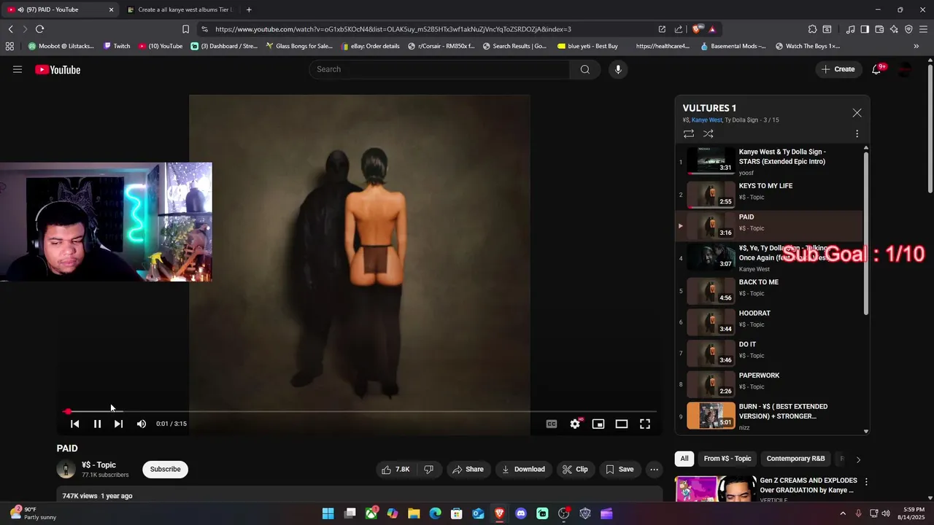The width and height of the screenshot is (934, 525).
Task: Play STARS (Extended Epic Intro) from the playlist
Action: (x=770, y=161)
